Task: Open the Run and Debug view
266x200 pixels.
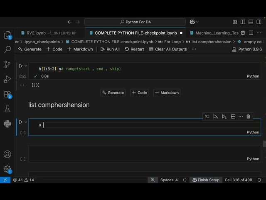Action: [x=7, y=79]
